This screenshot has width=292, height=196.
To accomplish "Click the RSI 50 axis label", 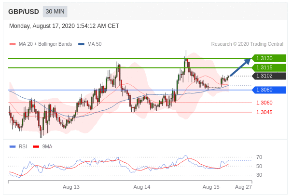I will pos(259,166).
